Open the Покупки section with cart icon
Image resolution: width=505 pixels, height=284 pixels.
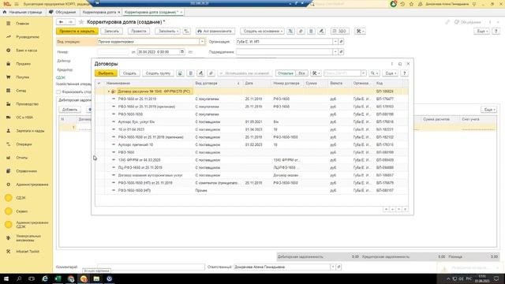[22, 77]
